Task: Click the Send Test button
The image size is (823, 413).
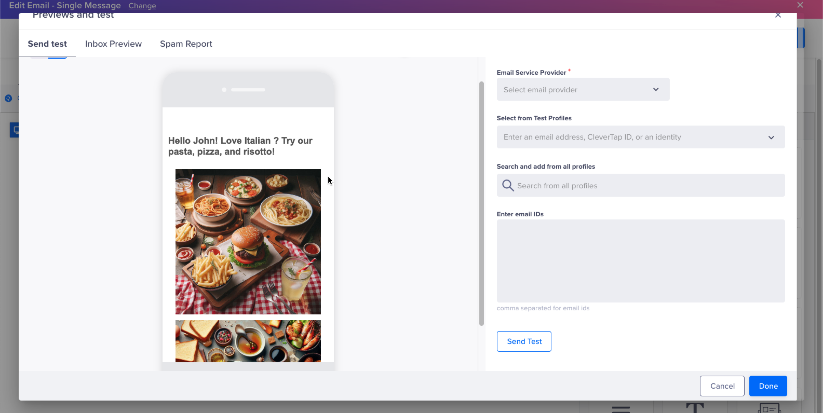Action: [524, 341]
